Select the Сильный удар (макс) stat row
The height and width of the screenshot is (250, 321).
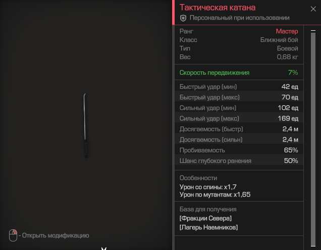tap(239, 118)
